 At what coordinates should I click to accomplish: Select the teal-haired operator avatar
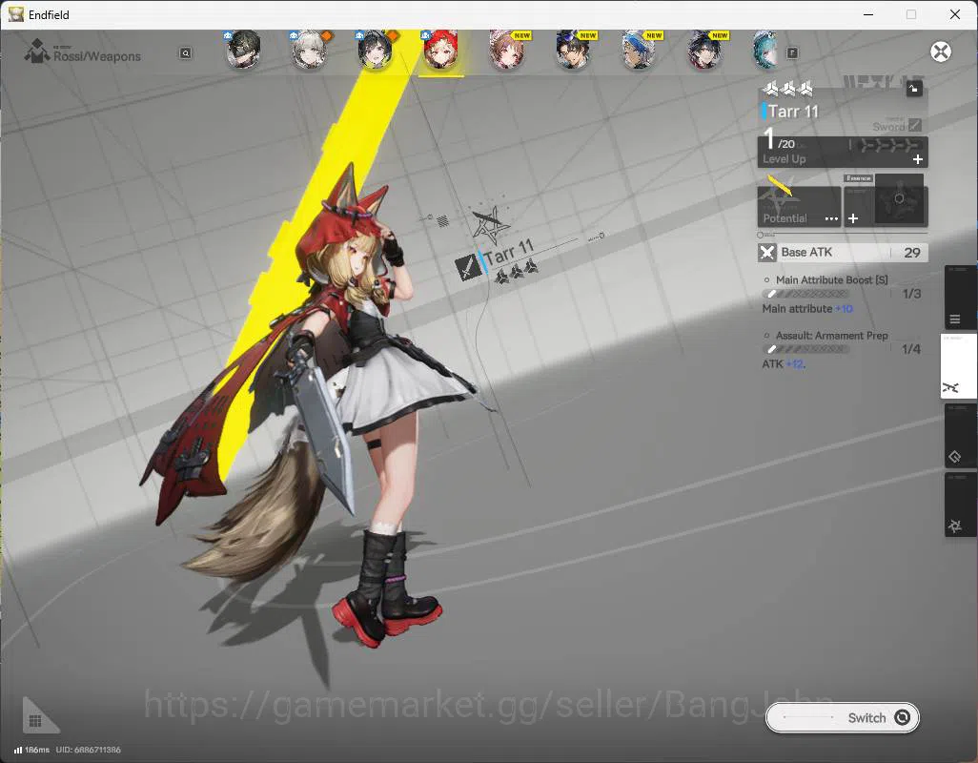(766, 50)
